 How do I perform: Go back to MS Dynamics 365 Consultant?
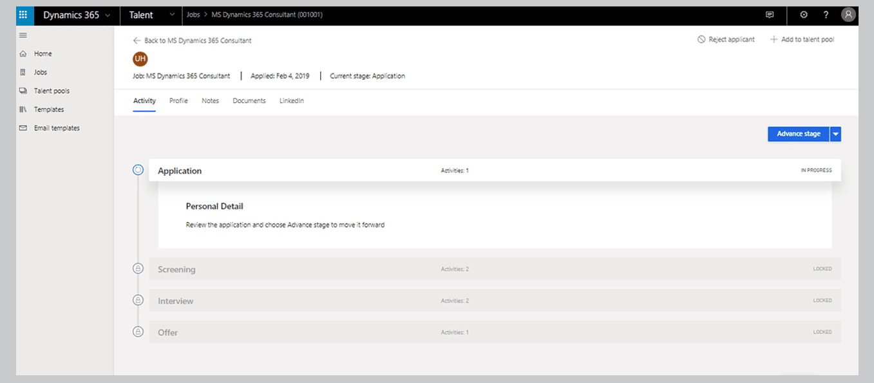193,41
